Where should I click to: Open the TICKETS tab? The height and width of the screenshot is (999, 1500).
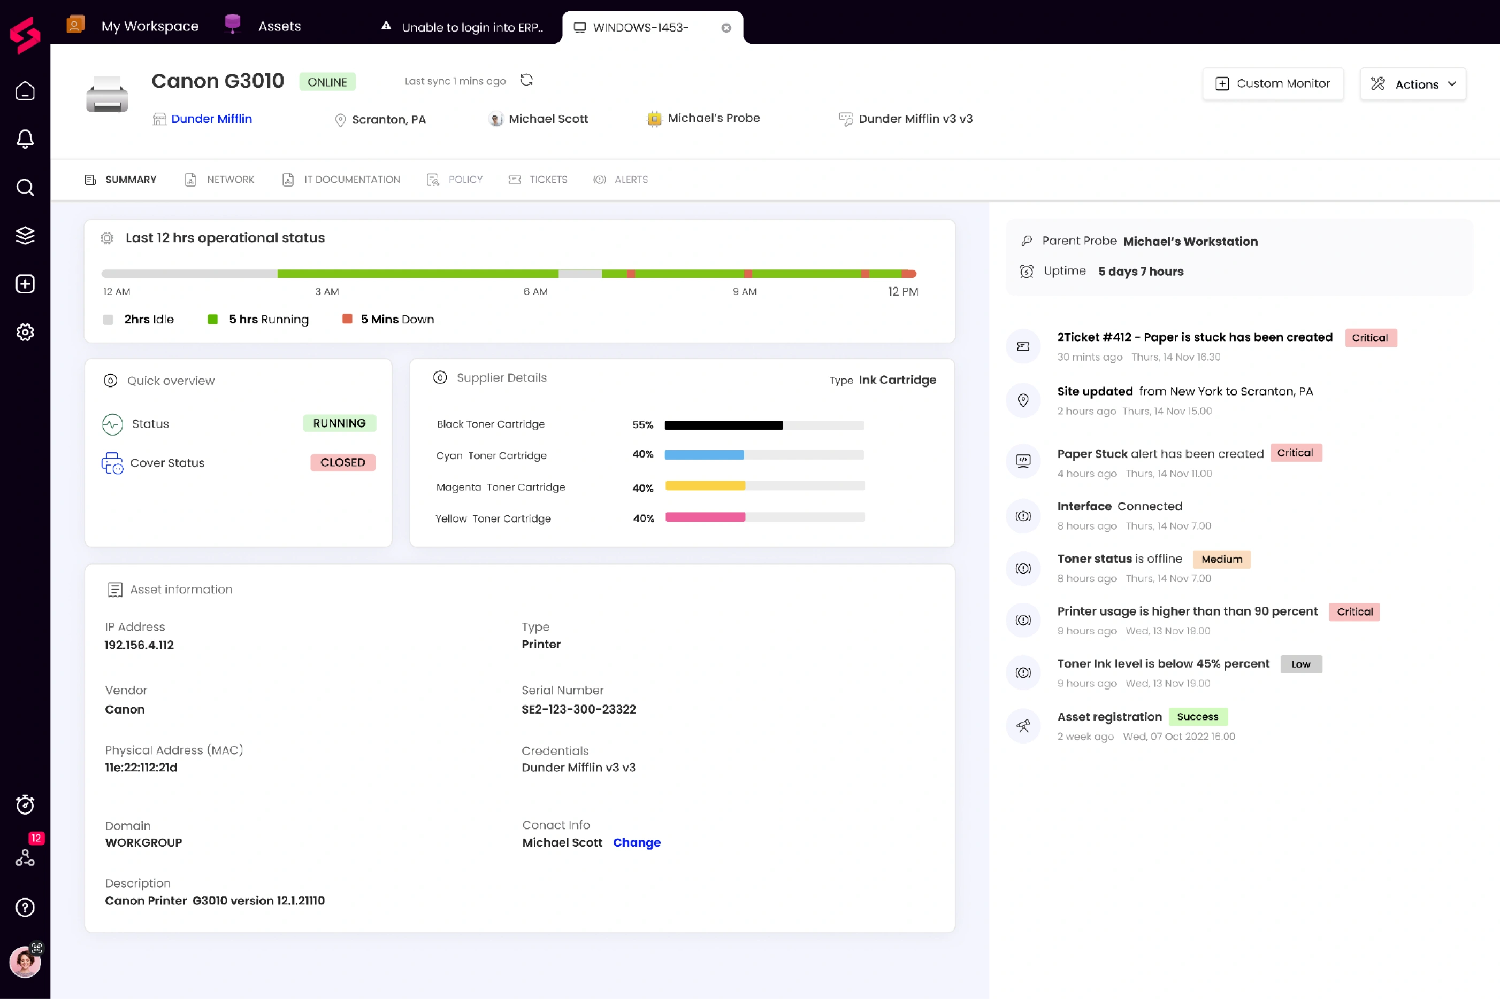[x=538, y=180]
